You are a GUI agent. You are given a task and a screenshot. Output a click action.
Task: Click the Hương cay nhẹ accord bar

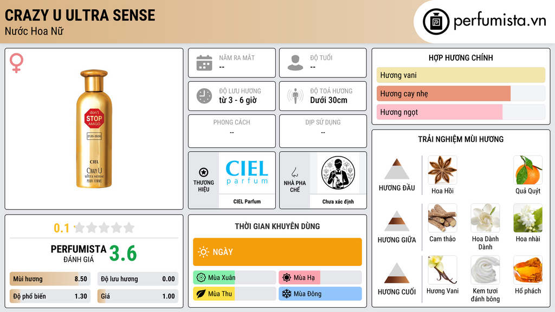[461, 93]
